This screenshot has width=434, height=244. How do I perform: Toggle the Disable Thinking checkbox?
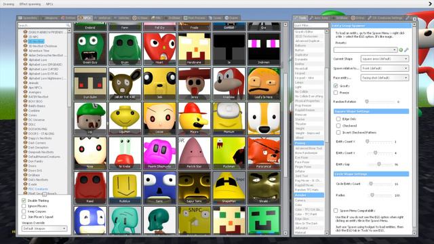click(x=24, y=201)
